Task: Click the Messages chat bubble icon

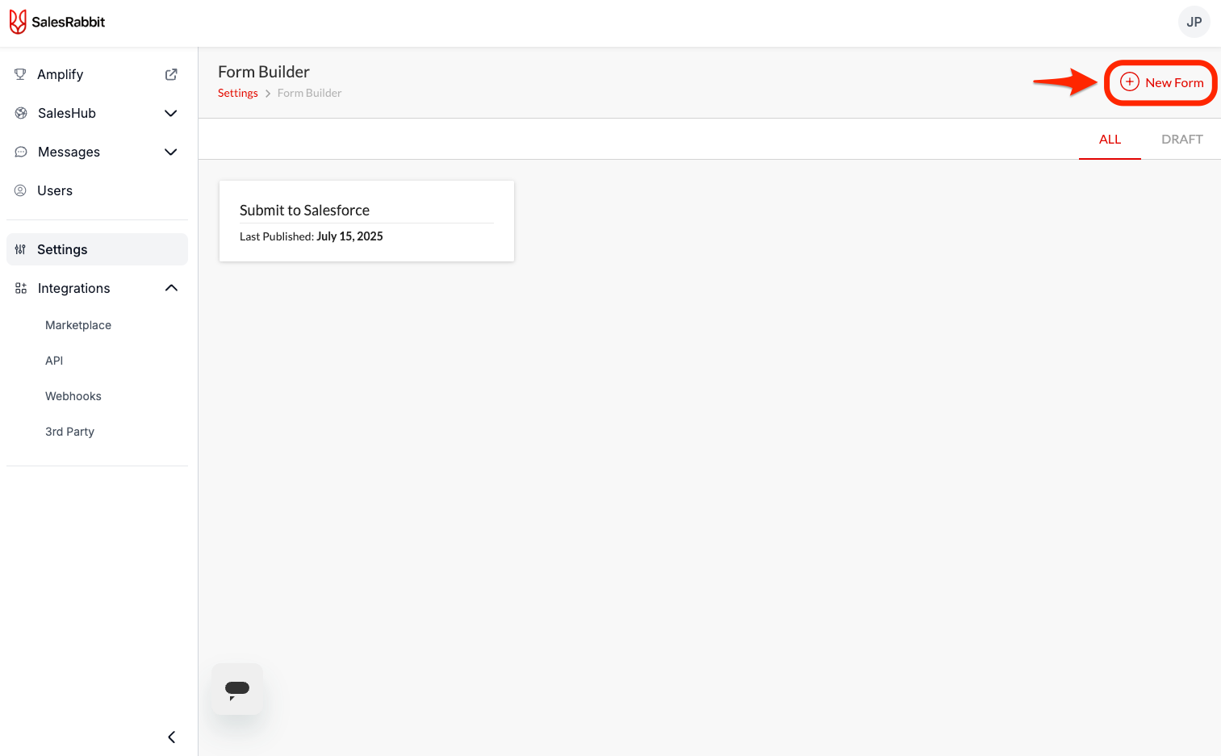Action: (21, 152)
